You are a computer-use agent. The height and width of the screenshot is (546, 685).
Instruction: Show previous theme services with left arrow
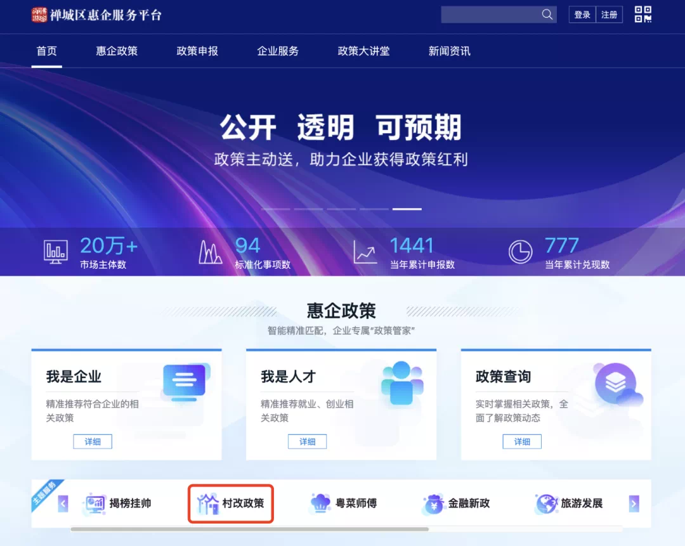[63, 504]
